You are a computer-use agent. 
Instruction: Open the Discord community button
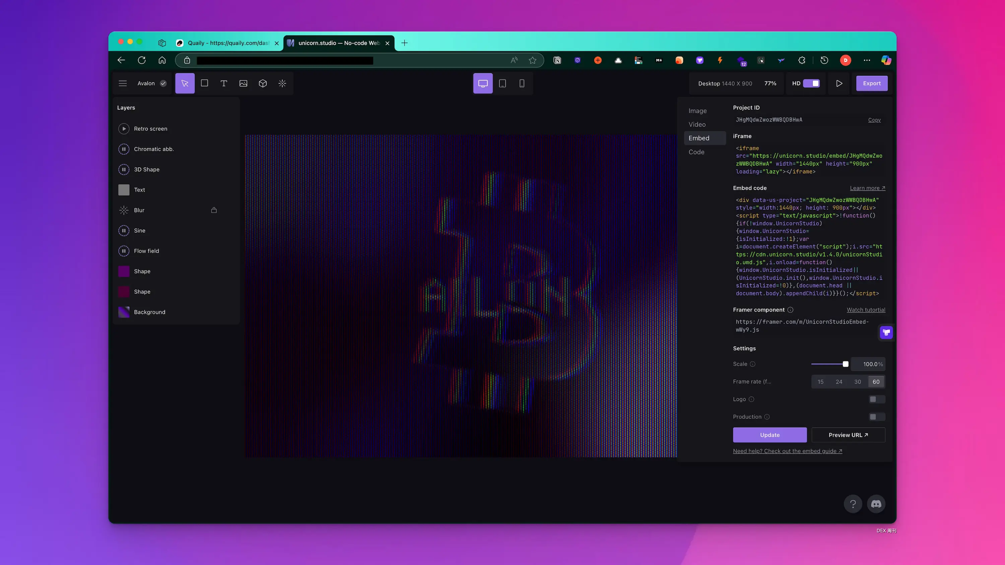tap(876, 504)
